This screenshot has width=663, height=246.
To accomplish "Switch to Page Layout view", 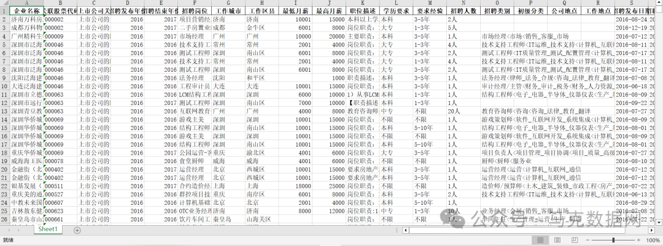I will pos(557,240).
